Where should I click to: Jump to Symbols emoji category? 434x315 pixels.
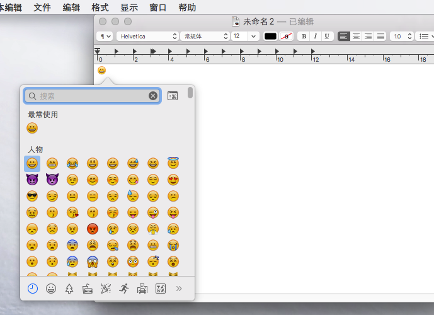pyautogui.click(x=161, y=289)
